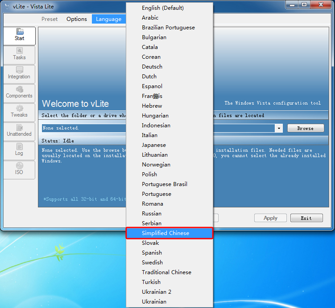Close the vLite window

pos(320,5)
